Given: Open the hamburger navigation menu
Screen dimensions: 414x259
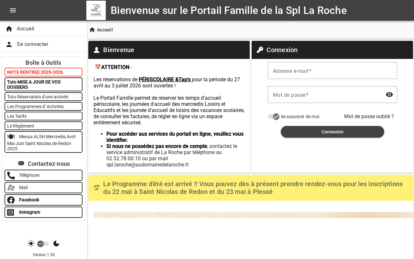Looking at the screenshot, I should (x=13, y=10).
